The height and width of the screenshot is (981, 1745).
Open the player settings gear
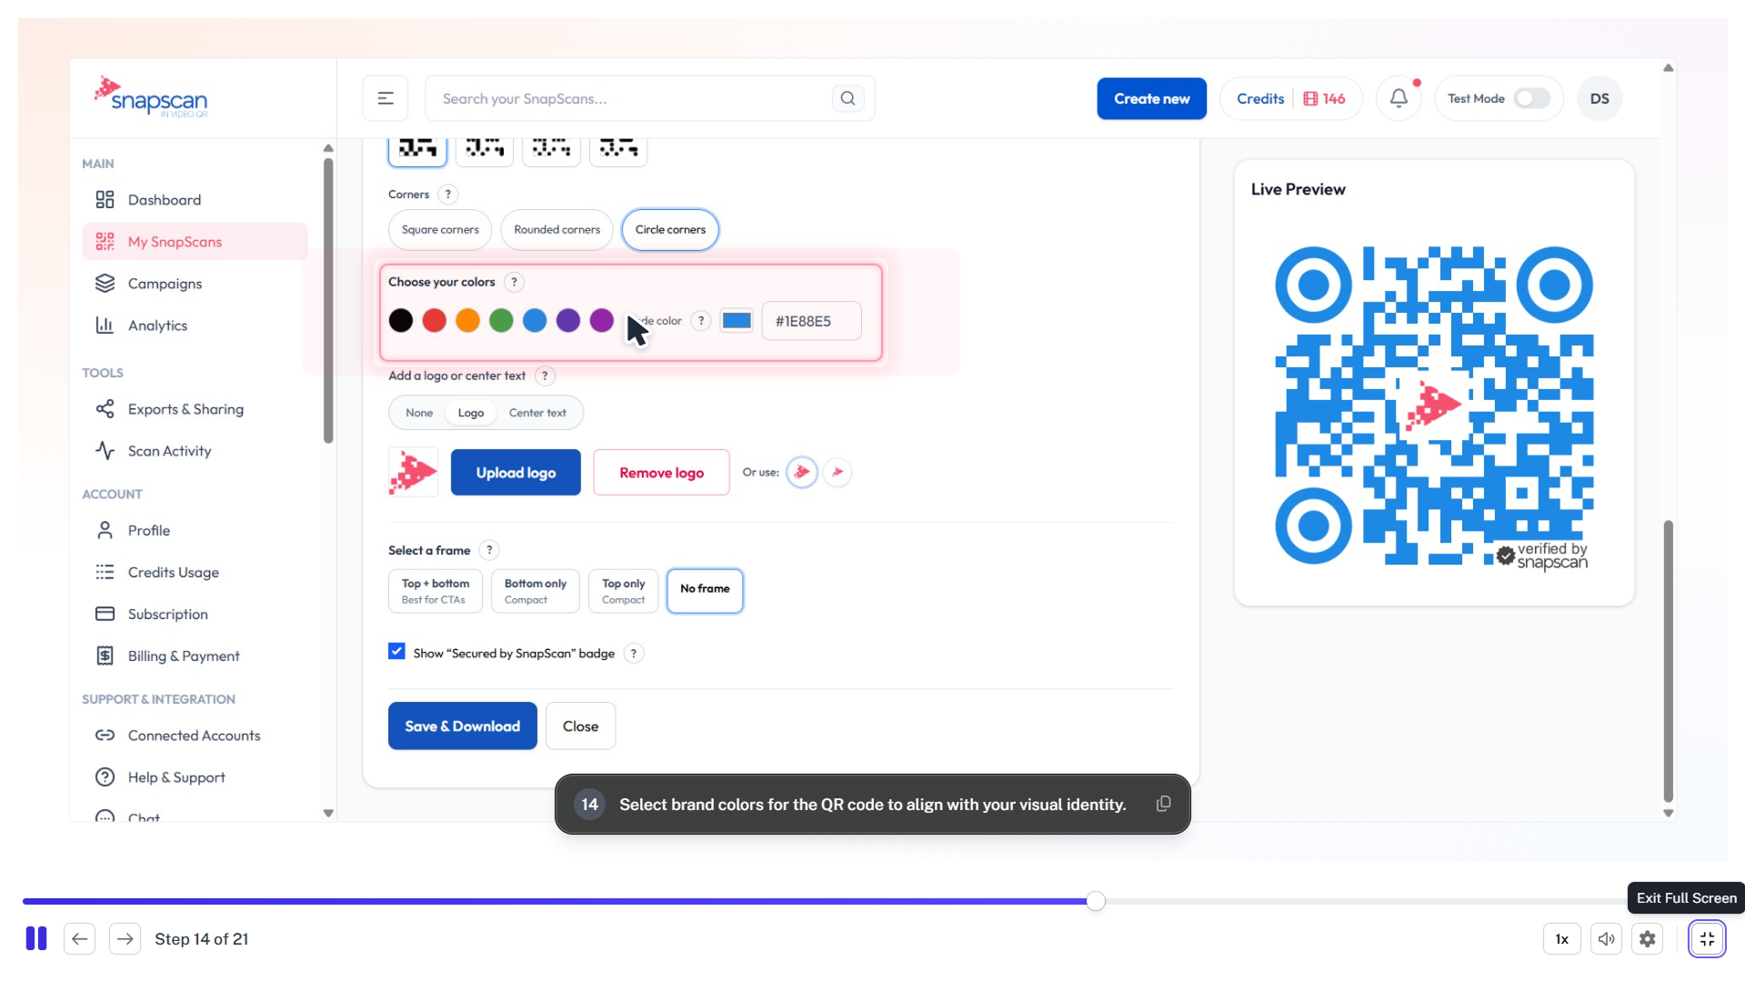coord(1647,939)
